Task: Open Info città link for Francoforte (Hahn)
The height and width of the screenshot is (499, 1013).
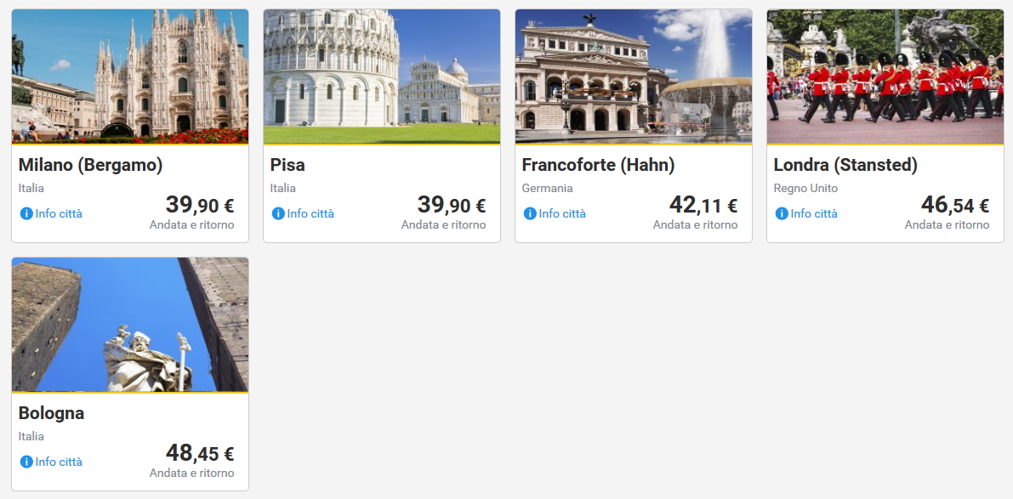Action: (562, 213)
